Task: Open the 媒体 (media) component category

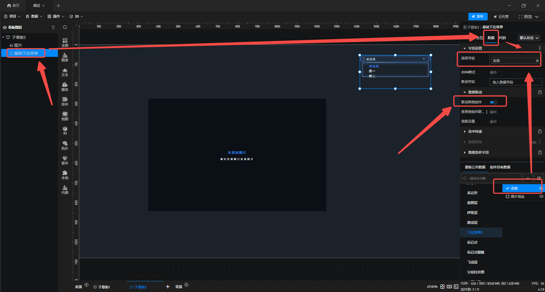Action: 65,87
